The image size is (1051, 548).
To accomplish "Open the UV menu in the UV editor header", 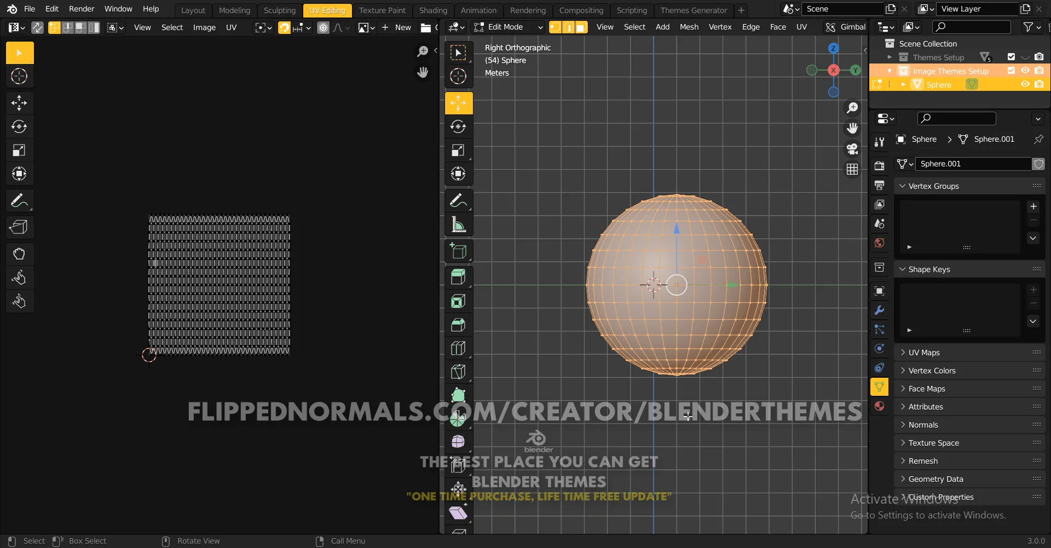I will (231, 27).
